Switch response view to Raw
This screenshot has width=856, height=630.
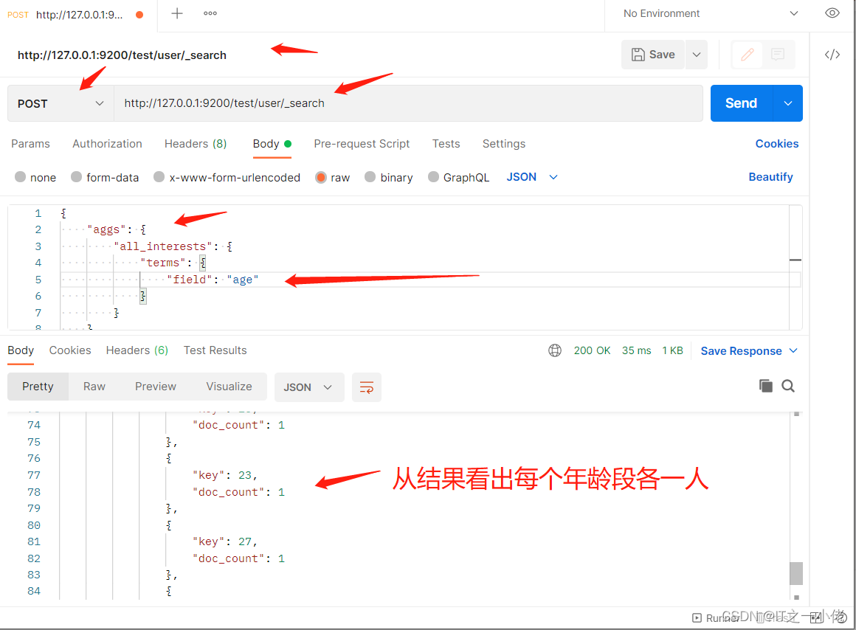point(94,387)
